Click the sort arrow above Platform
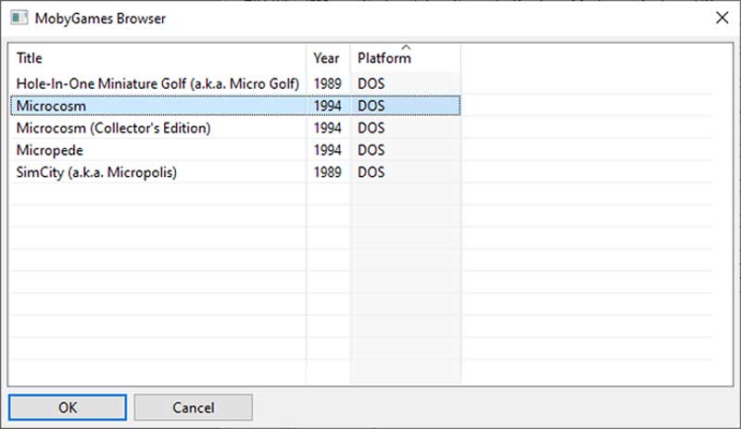Viewport: 741px width, 429px height. pos(406,47)
